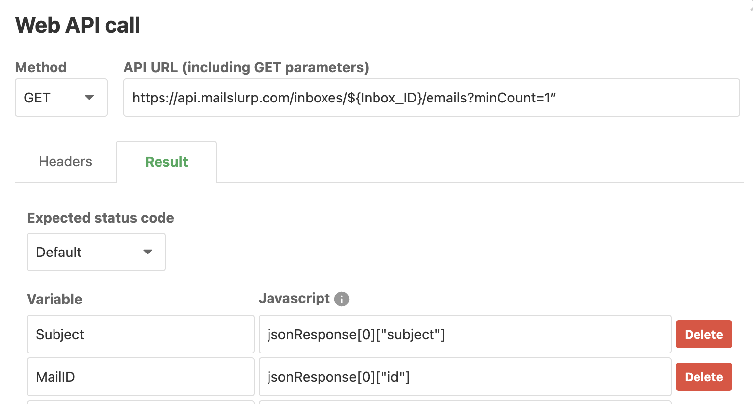
Task: Select the GET method value text
Action: (x=37, y=98)
